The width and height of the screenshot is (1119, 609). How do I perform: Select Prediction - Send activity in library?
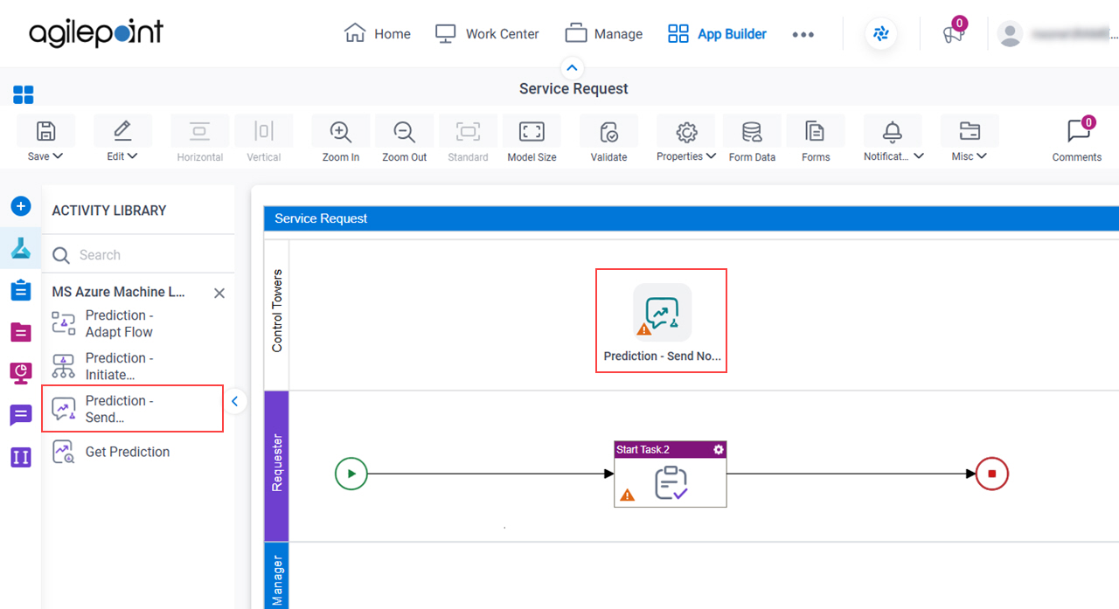[133, 409]
